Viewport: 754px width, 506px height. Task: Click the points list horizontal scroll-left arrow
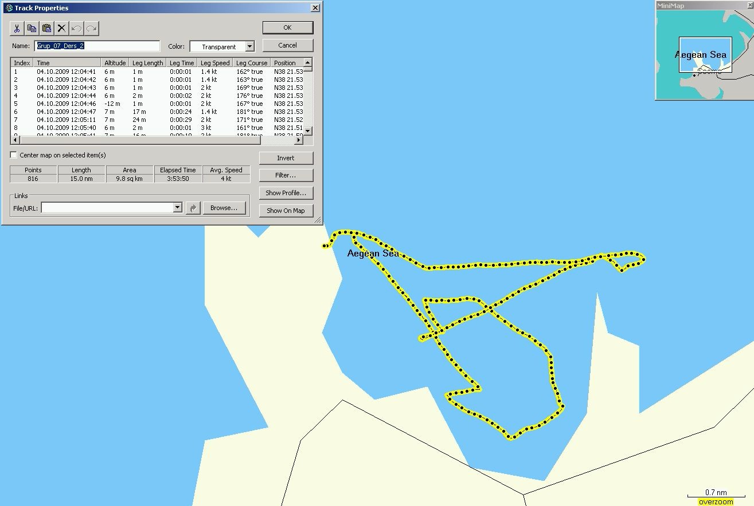[15, 140]
